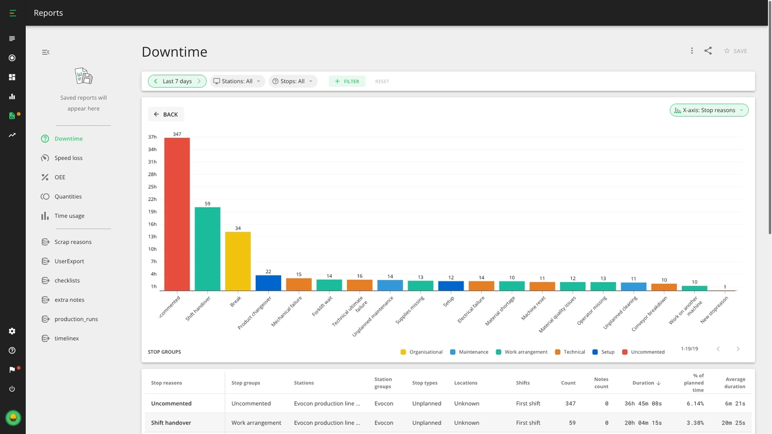Toggle Maintenance legend series visibility
The image size is (772, 434).
(x=469, y=352)
